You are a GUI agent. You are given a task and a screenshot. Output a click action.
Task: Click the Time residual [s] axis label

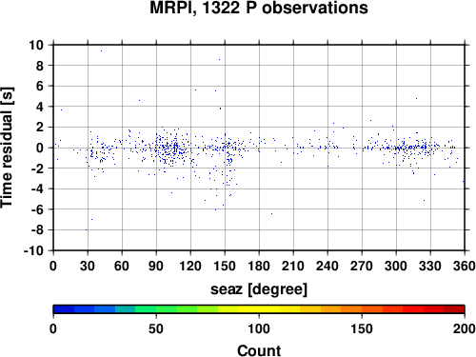click(7, 148)
